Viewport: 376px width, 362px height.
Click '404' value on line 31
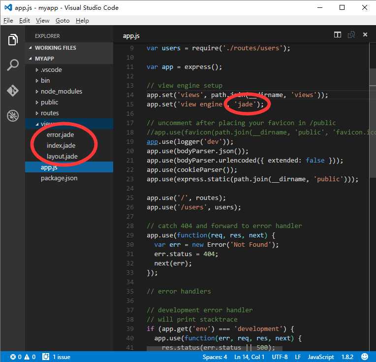209,254
